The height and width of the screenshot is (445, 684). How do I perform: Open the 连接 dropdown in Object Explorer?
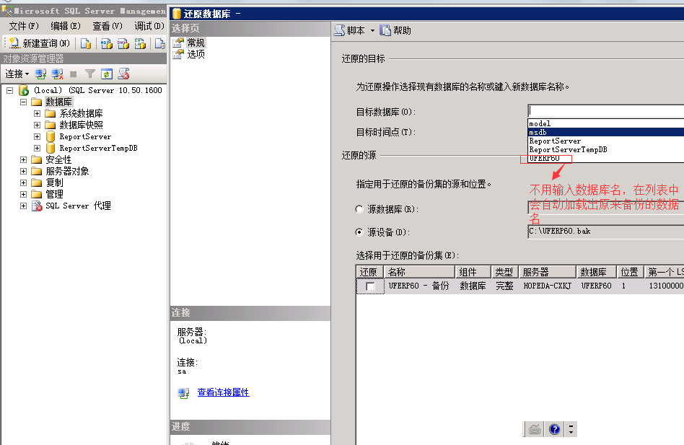click(17, 74)
